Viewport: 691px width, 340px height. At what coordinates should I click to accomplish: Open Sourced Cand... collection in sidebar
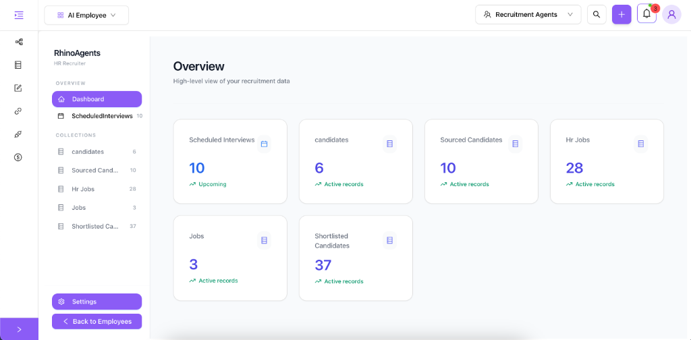pyautogui.click(x=97, y=171)
